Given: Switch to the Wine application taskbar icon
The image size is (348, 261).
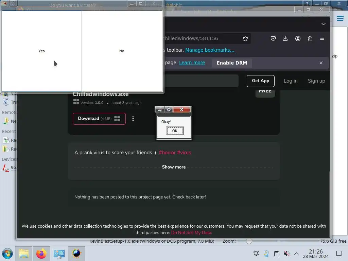Looking at the screenshot, I should [76, 254].
